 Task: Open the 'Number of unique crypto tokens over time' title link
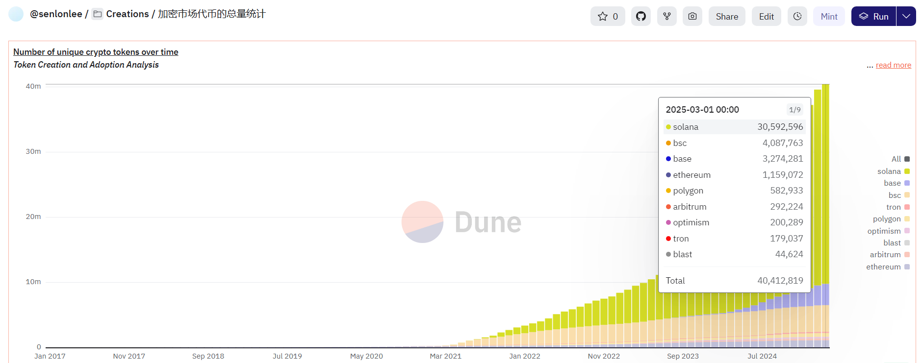[x=96, y=52]
